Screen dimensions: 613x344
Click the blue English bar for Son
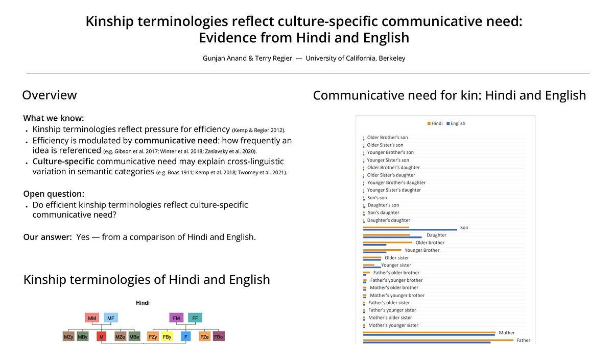[410, 230]
